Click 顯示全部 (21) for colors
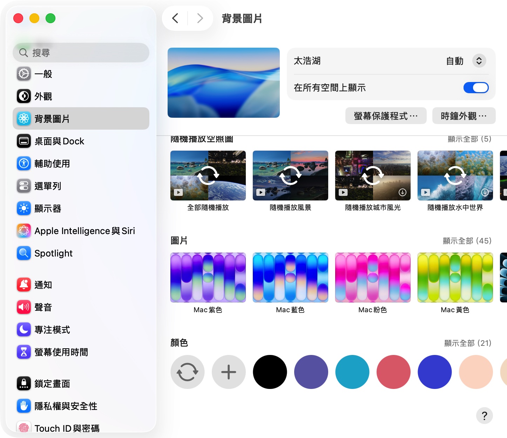The height and width of the screenshot is (438, 507). 468,343
